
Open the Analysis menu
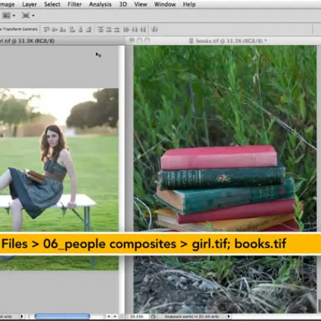click(x=100, y=4)
